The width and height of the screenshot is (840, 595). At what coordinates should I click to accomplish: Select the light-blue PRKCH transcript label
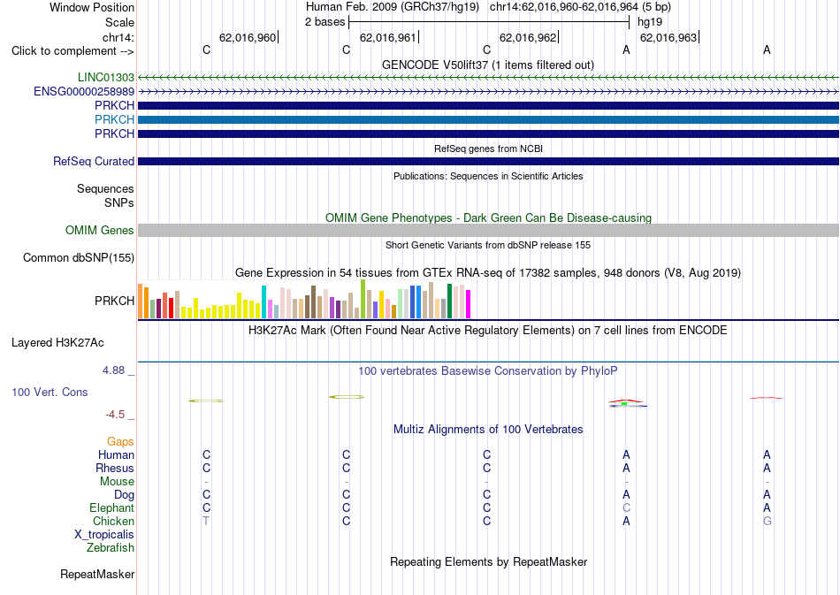115,119
